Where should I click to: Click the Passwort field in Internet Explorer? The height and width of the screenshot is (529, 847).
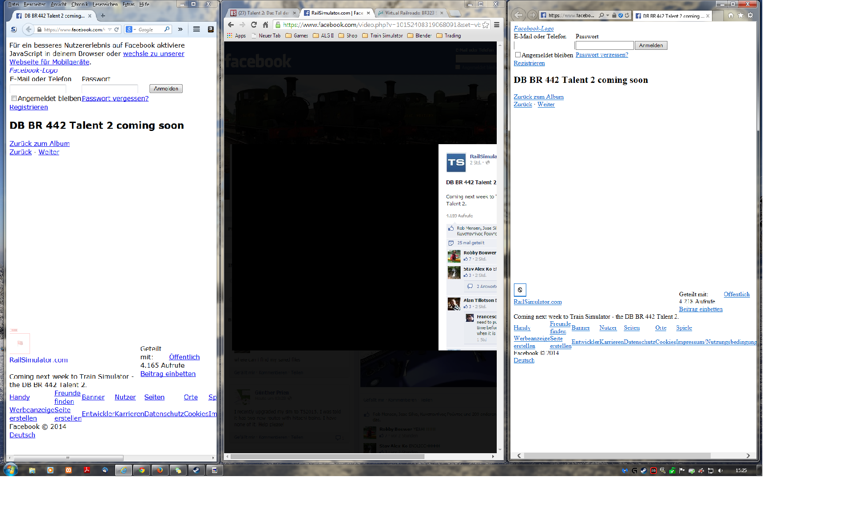point(604,45)
